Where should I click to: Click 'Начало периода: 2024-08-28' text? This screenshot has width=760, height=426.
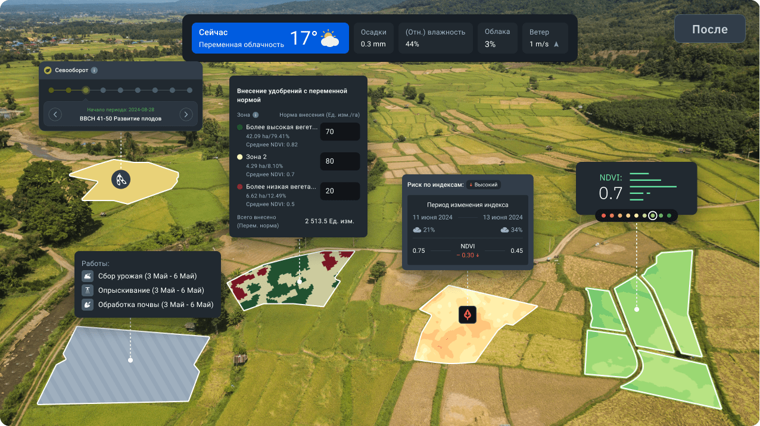tap(121, 110)
